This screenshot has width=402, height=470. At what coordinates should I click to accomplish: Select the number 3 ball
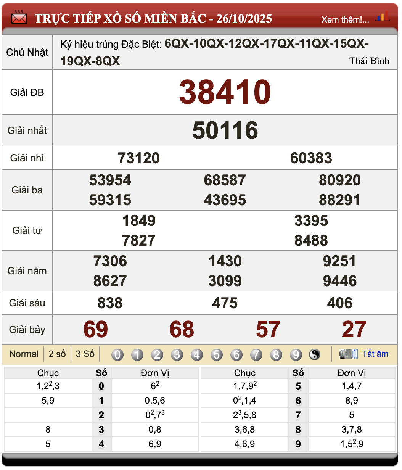point(177,354)
